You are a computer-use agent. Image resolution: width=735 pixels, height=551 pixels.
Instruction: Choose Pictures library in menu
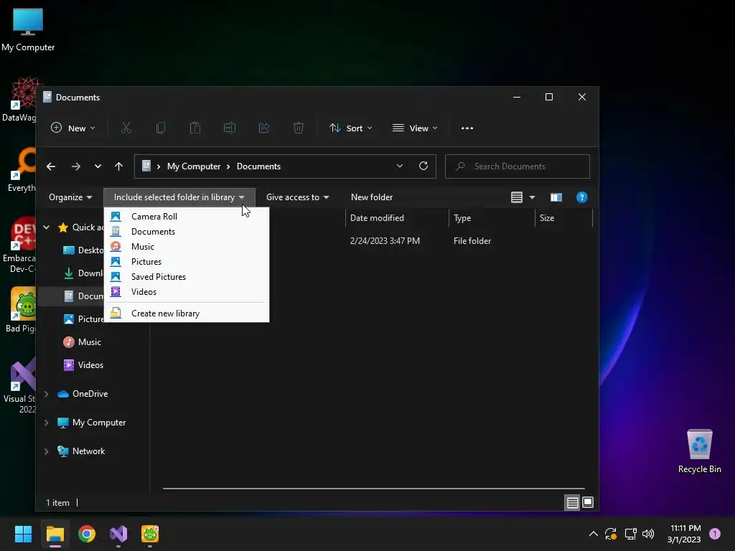pos(187,261)
